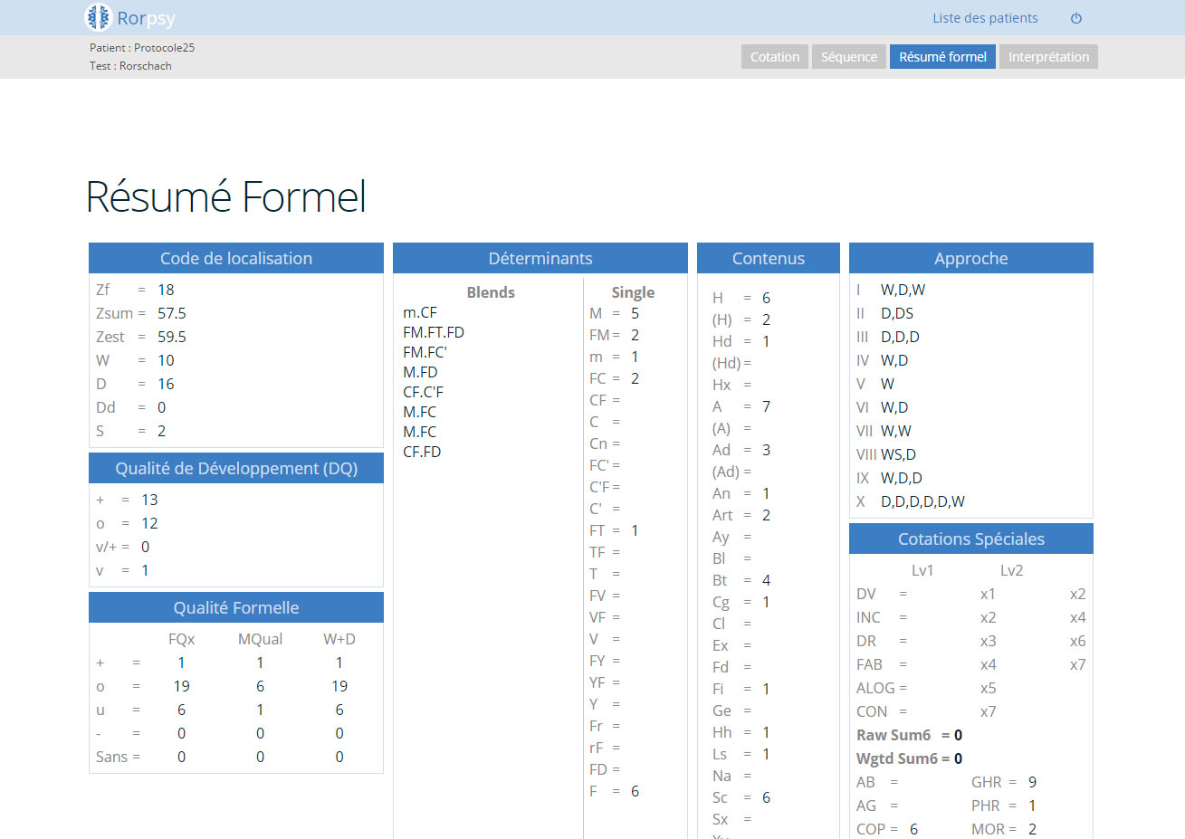This screenshot has height=839, width=1185.
Task: Click the D localisation value 16
Action: 166,384
